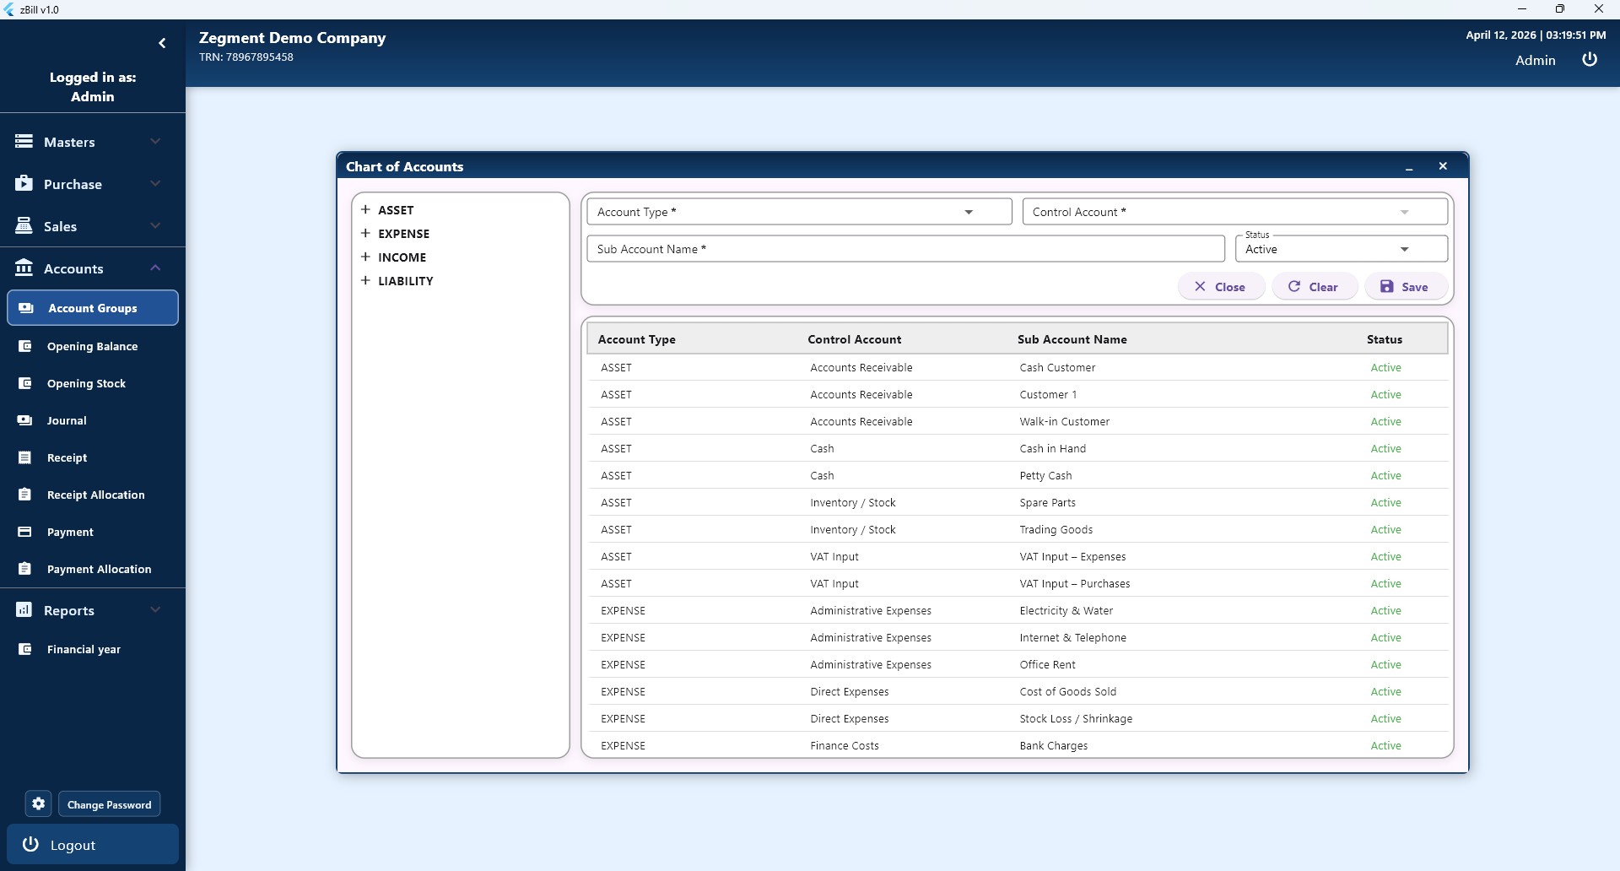1620x871 pixels.
Task: Open the Opening Balance menu item
Action: point(92,346)
